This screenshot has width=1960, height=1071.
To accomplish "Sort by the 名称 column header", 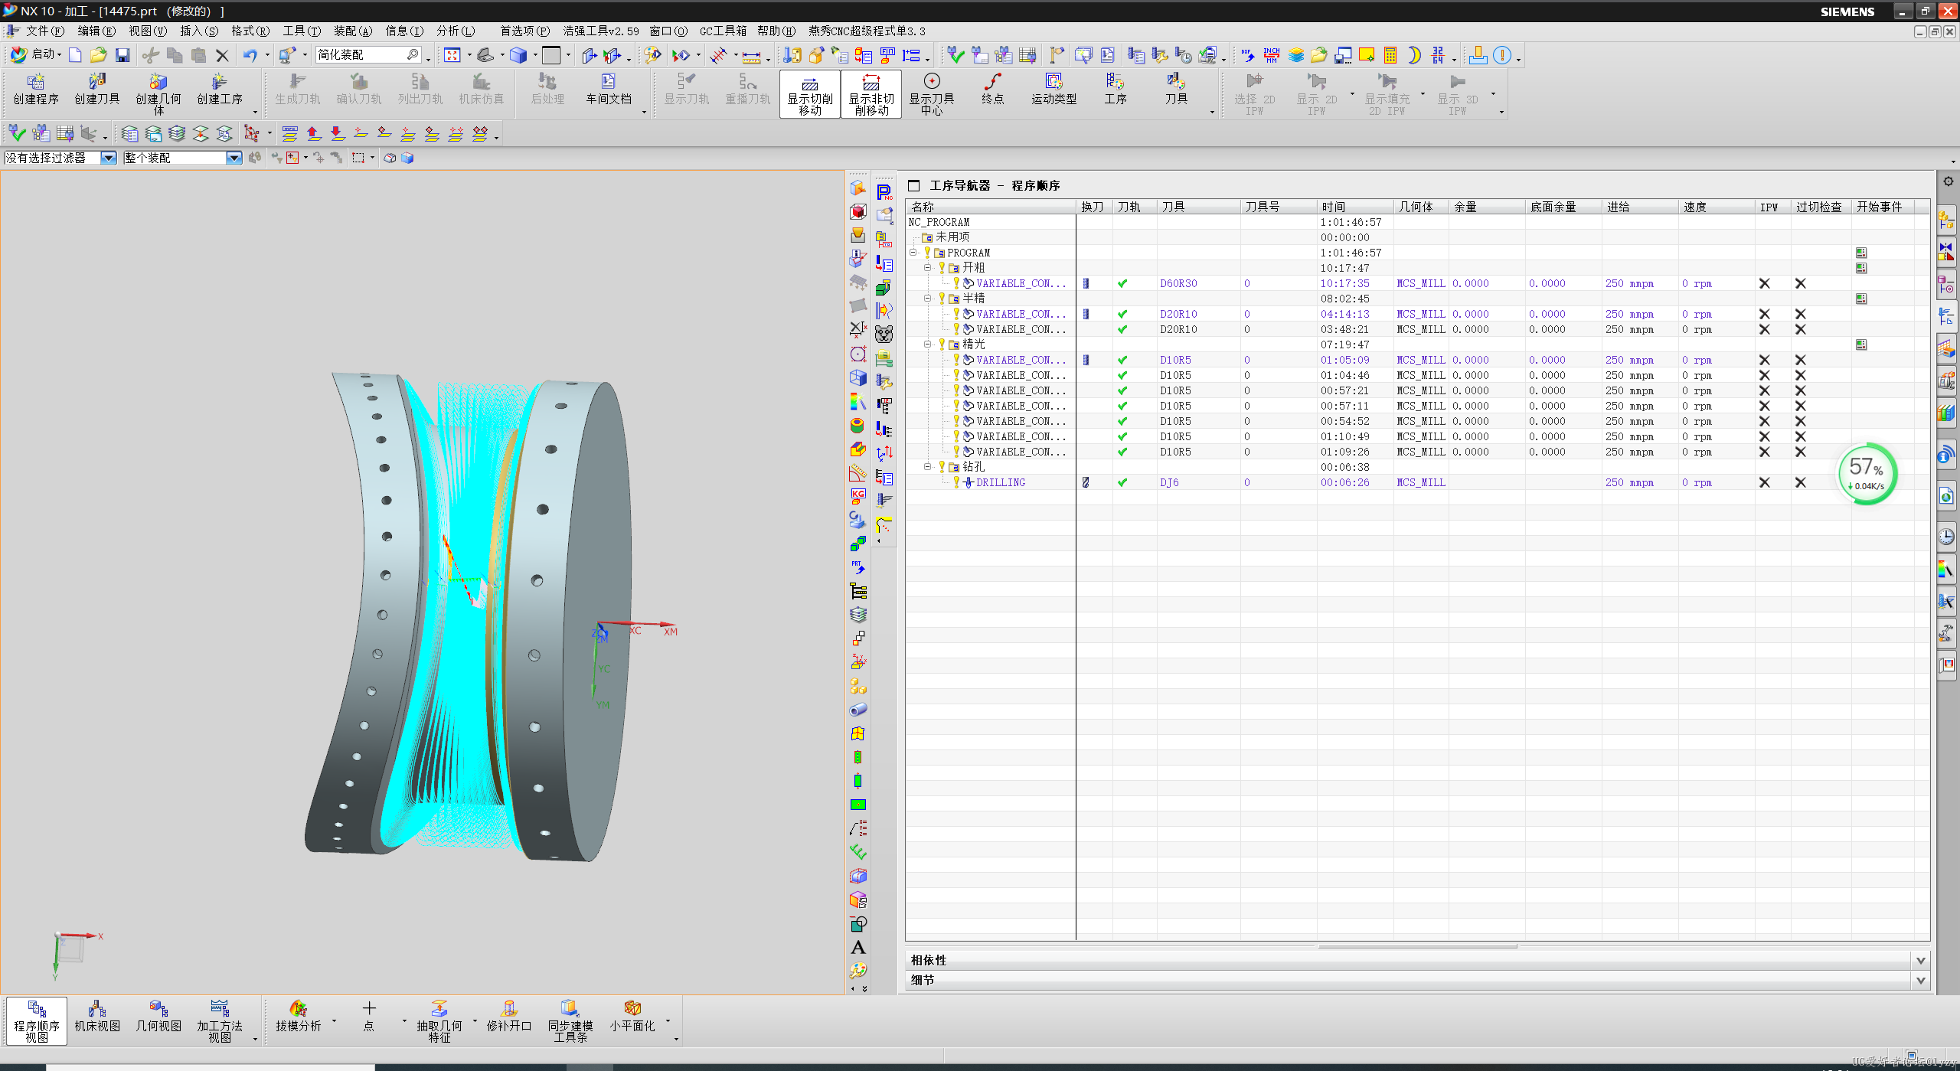I will (x=991, y=207).
